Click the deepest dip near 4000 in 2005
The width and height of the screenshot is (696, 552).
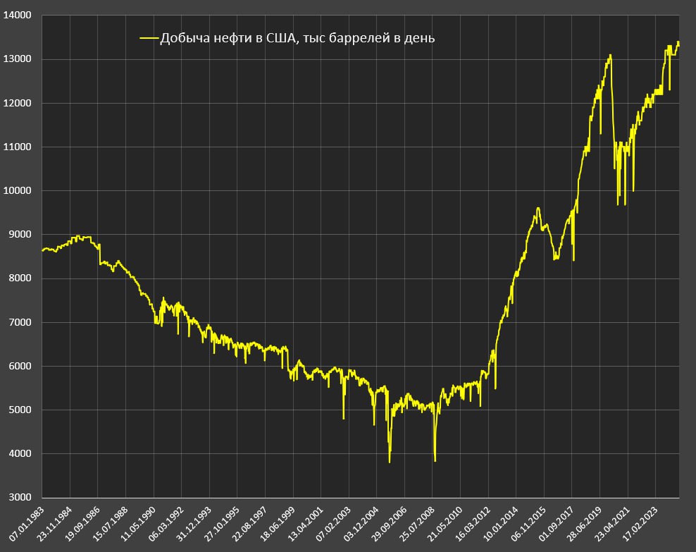click(390, 462)
